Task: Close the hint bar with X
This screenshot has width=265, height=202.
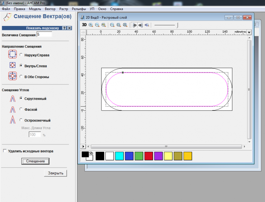Action: 69,28
